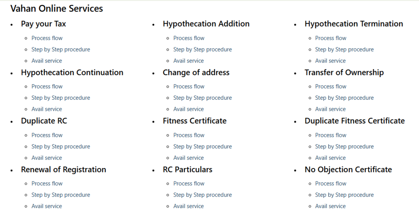This screenshot has width=419, height=213.
Task: Click Avail service under Transfer of Ownership
Action: pyautogui.click(x=331, y=109)
